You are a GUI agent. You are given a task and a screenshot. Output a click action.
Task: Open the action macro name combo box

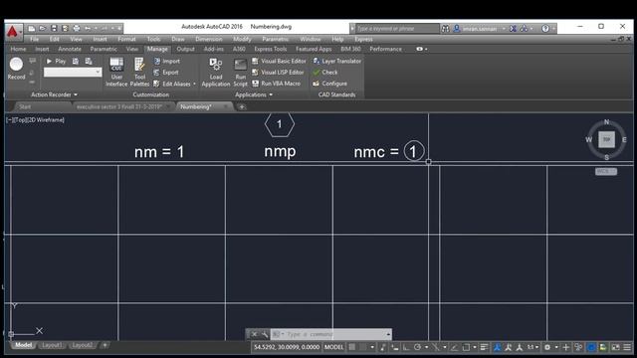(x=73, y=73)
